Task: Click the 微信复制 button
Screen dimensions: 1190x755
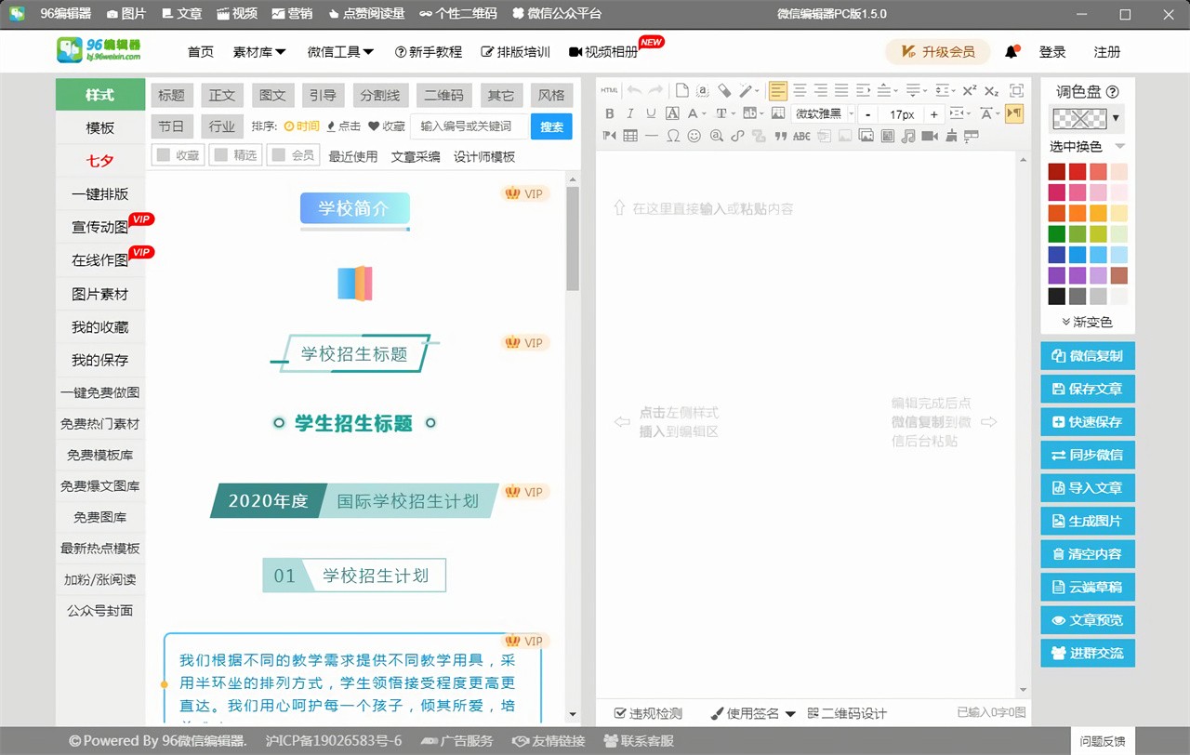Action: 1087,355
